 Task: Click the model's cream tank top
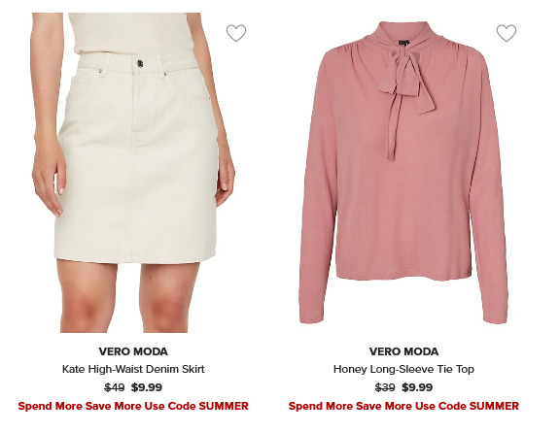point(131,32)
